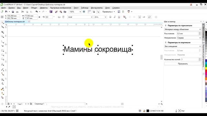Select the Transparency tool
The width and height of the screenshot is (207, 116).
[2, 83]
